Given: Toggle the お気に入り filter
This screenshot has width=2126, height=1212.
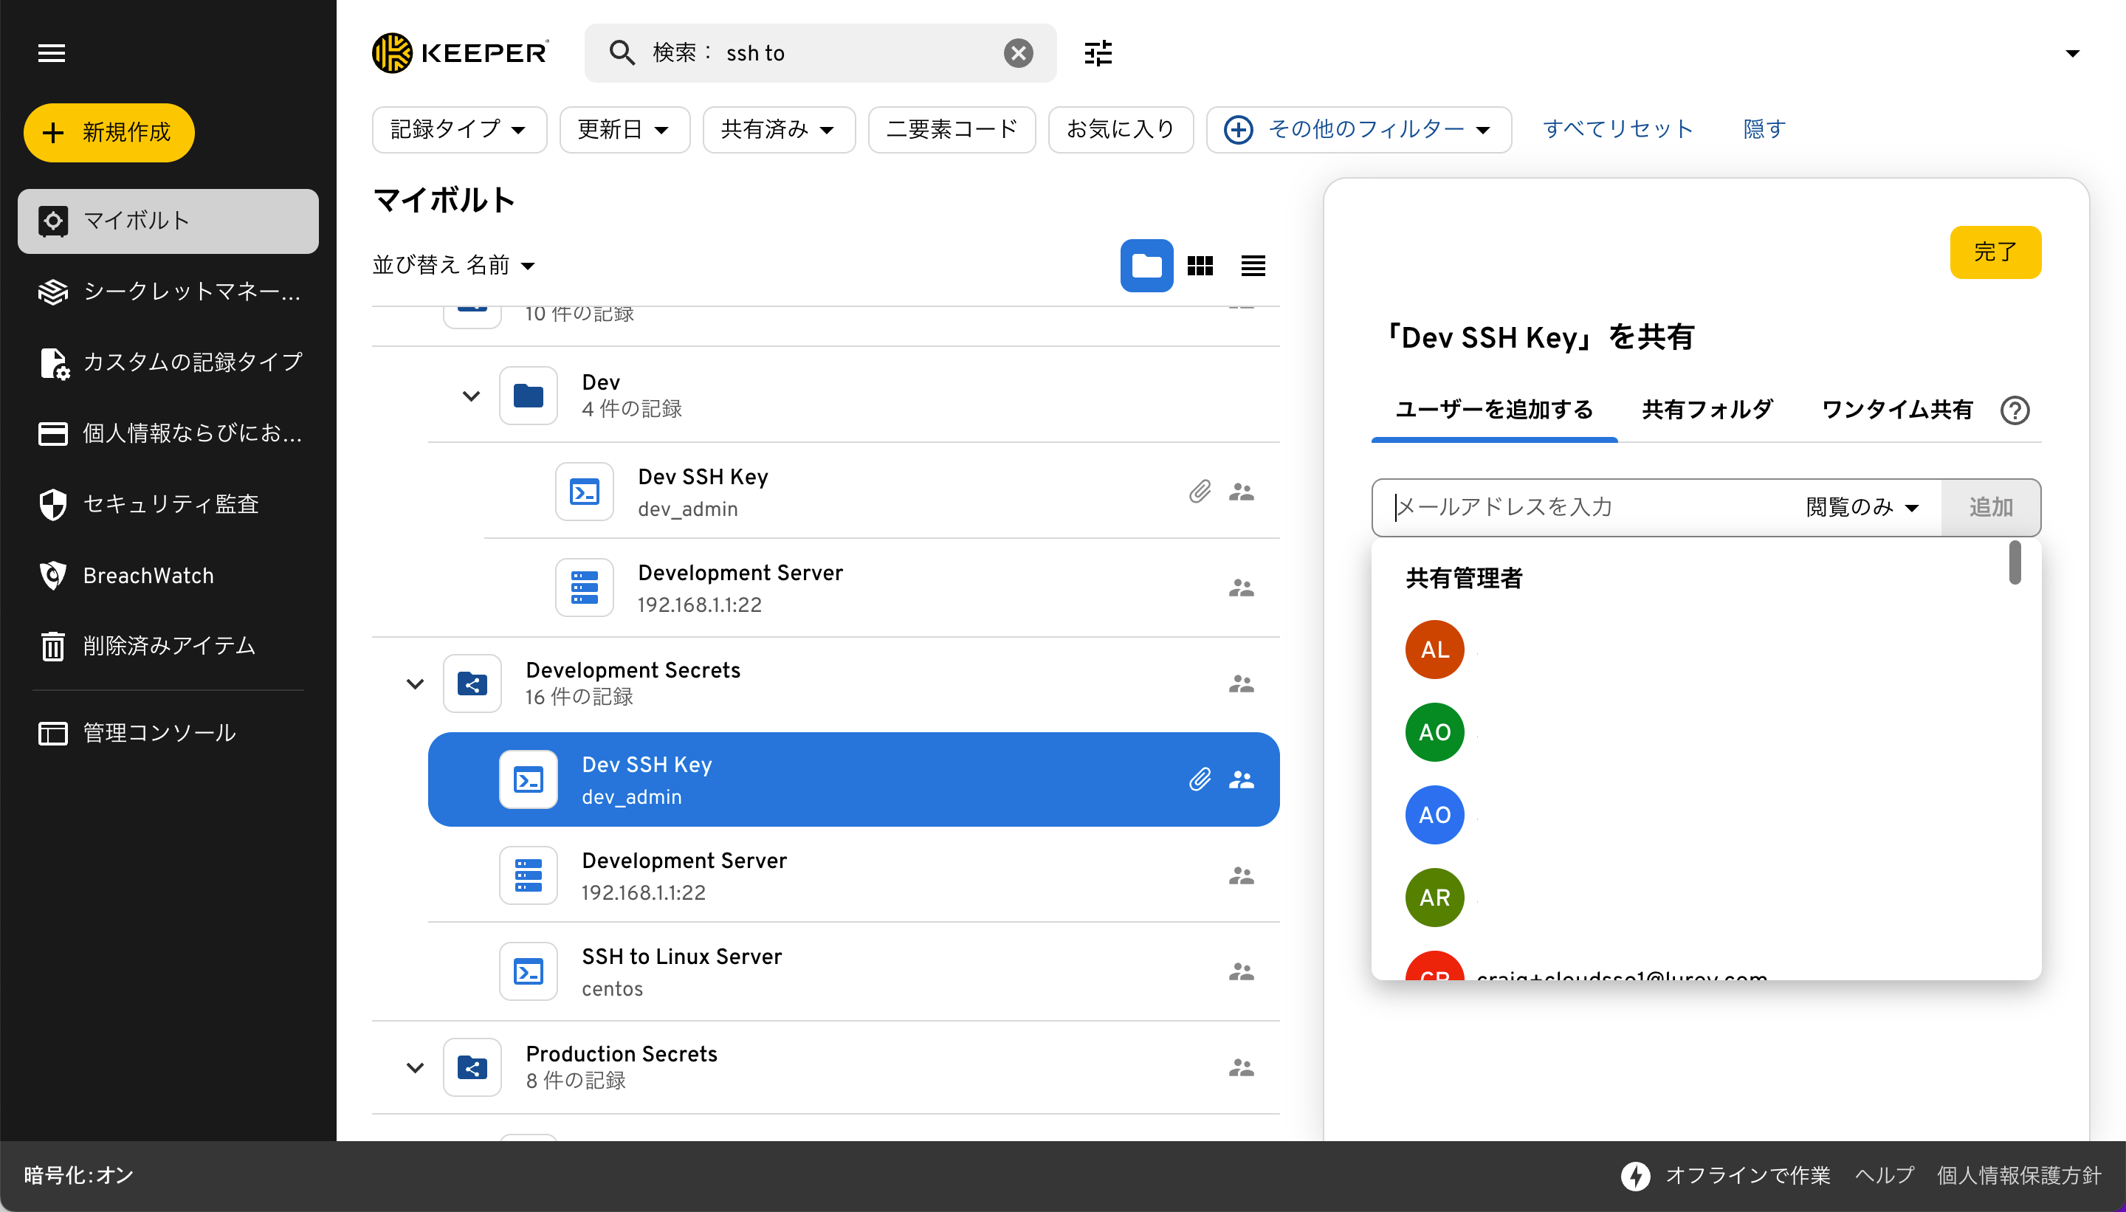Looking at the screenshot, I should [1121, 129].
